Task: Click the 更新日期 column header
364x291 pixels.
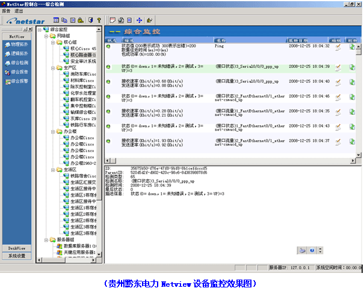Action: pos(298,40)
